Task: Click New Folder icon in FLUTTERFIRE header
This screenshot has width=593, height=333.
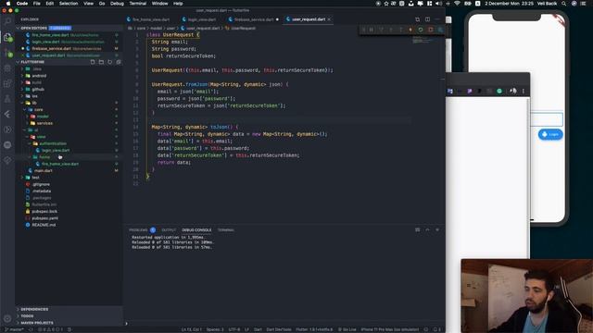Action: pyautogui.click(x=101, y=62)
